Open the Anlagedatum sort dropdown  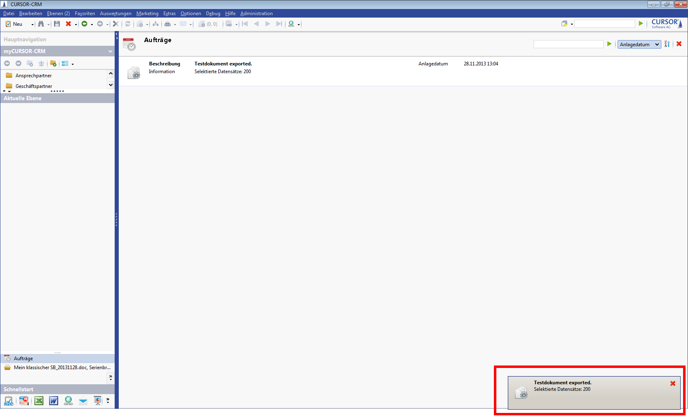tap(639, 44)
